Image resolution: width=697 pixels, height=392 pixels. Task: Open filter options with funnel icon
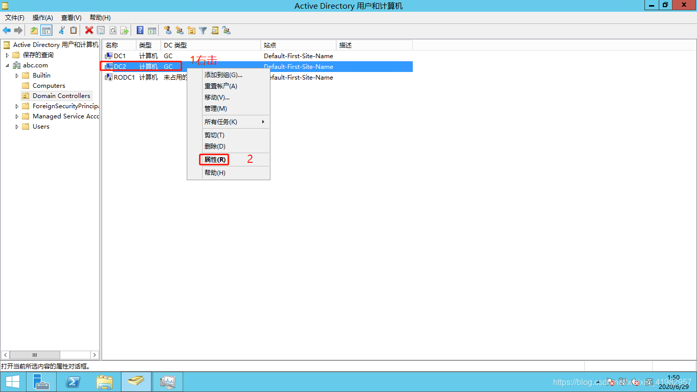point(203,31)
